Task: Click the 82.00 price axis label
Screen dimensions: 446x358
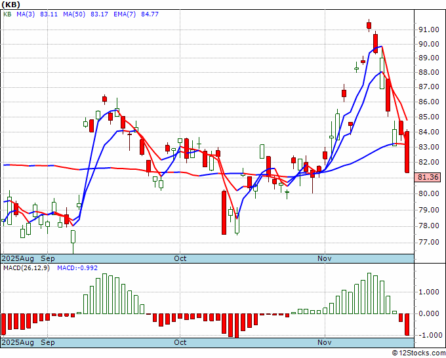Action: point(428,163)
